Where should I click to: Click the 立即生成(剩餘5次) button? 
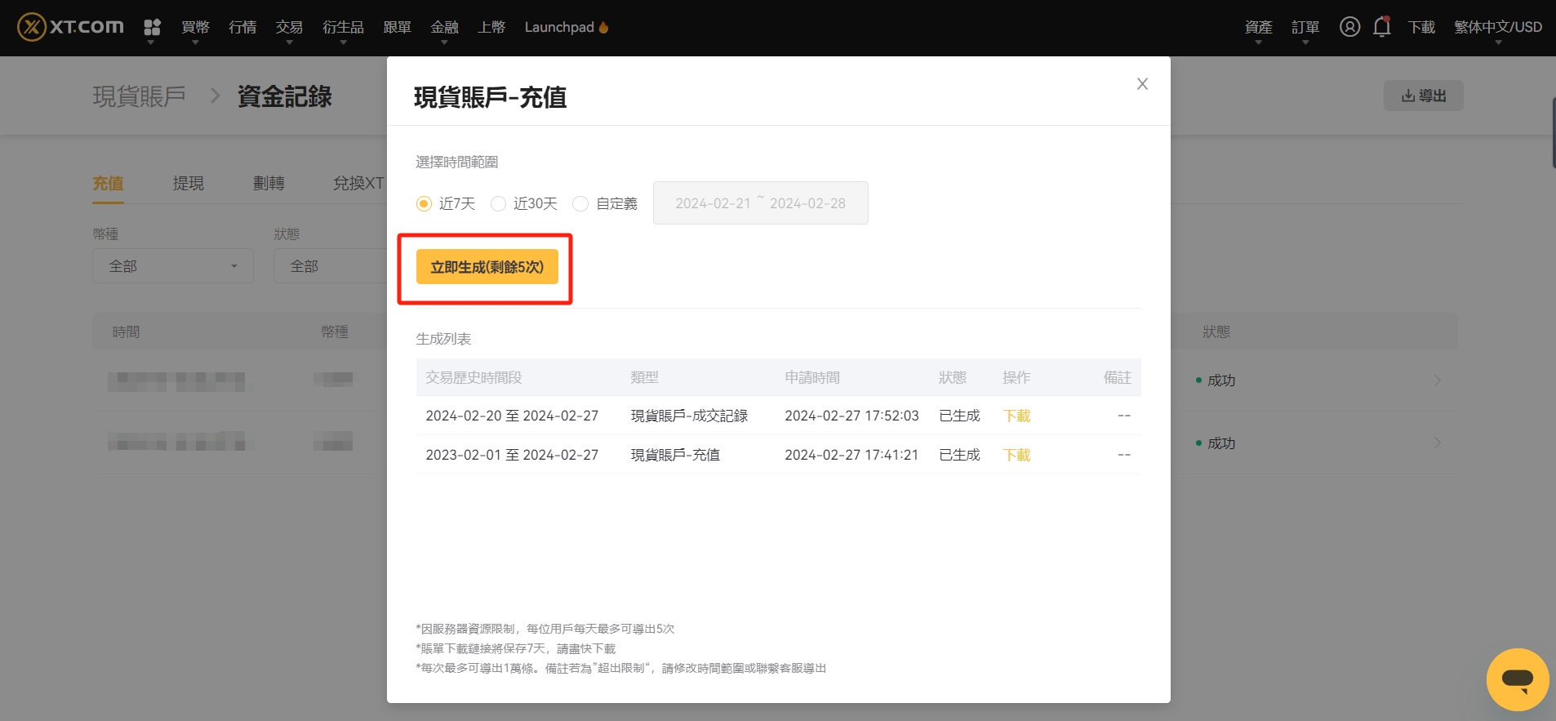(487, 267)
